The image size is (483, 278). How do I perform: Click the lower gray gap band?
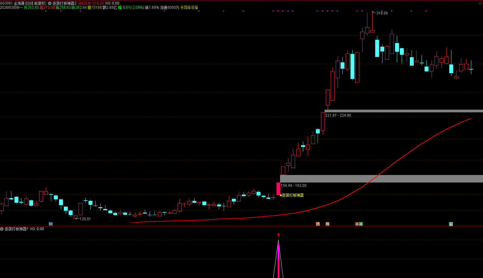click(382, 179)
